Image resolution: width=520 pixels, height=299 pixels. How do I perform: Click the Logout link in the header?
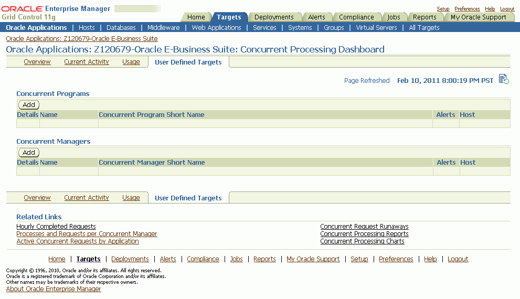pyautogui.click(x=507, y=8)
